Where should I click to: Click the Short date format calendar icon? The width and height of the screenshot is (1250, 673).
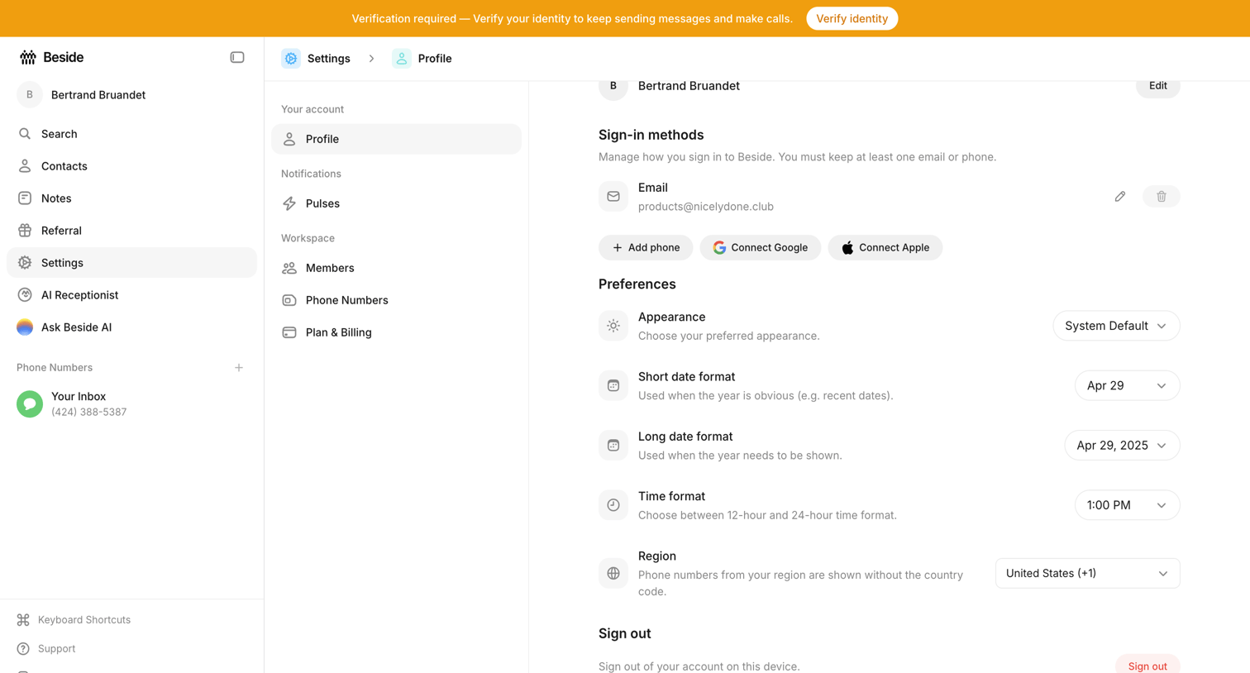pyautogui.click(x=613, y=385)
